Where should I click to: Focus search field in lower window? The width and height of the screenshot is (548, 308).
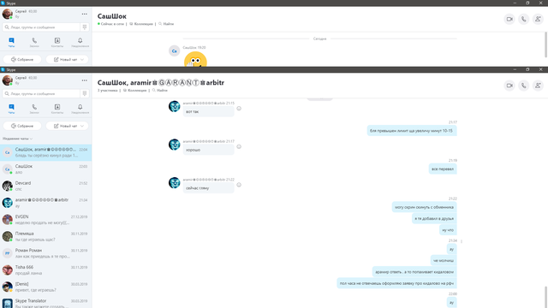click(41, 93)
